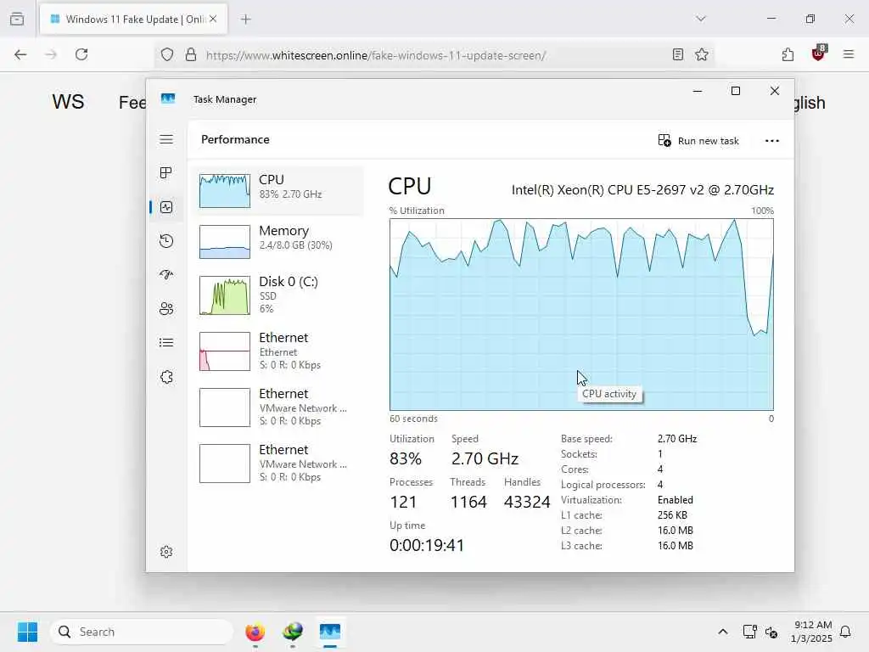Click Run new task button
Image resolution: width=869 pixels, height=652 pixels.
pos(698,141)
